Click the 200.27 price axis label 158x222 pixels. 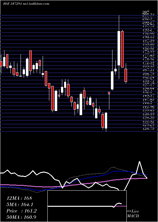148,23
